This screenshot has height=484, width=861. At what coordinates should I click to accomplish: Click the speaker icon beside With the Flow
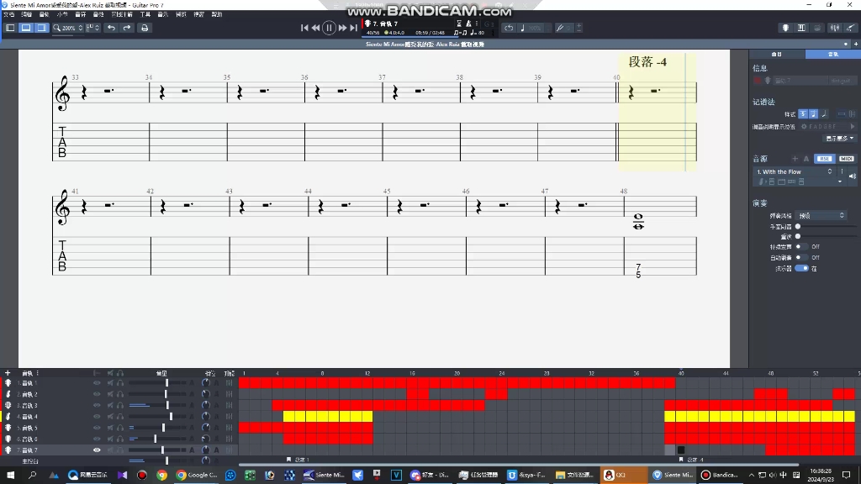coord(853,176)
